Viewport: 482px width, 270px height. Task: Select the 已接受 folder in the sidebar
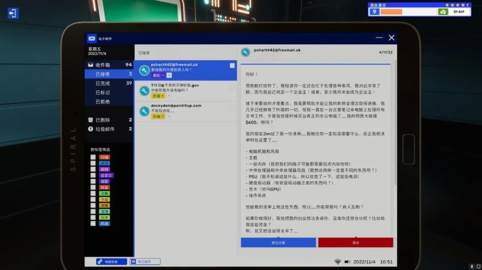(x=109, y=74)
